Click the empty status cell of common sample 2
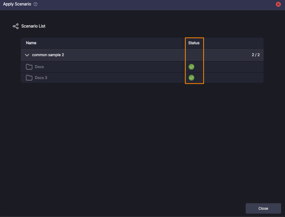 point(194,55)
